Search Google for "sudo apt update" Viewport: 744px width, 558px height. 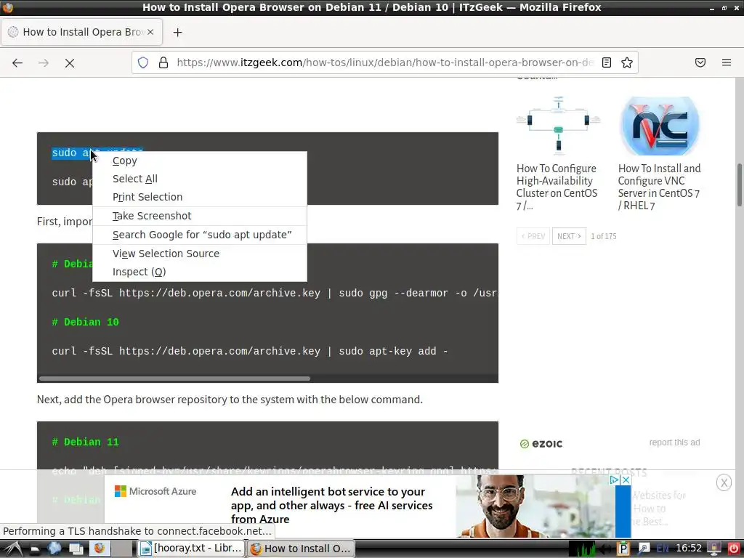click(x=199, y=235)
